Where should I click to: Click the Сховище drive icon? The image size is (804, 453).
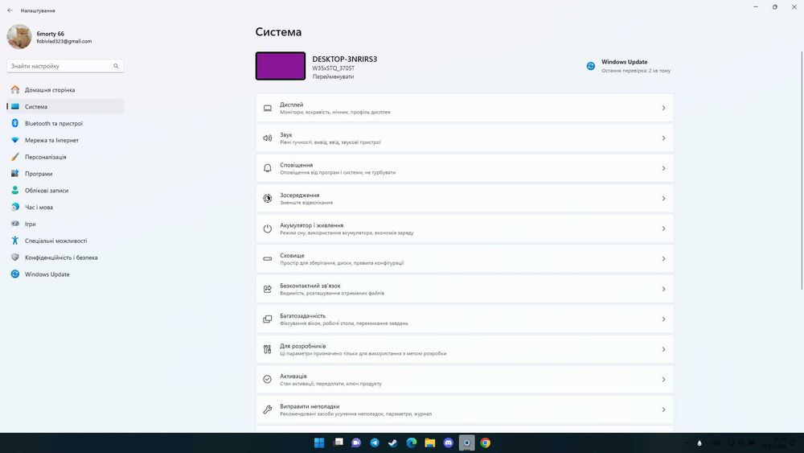pyautogui.click(x=267, y=258)
